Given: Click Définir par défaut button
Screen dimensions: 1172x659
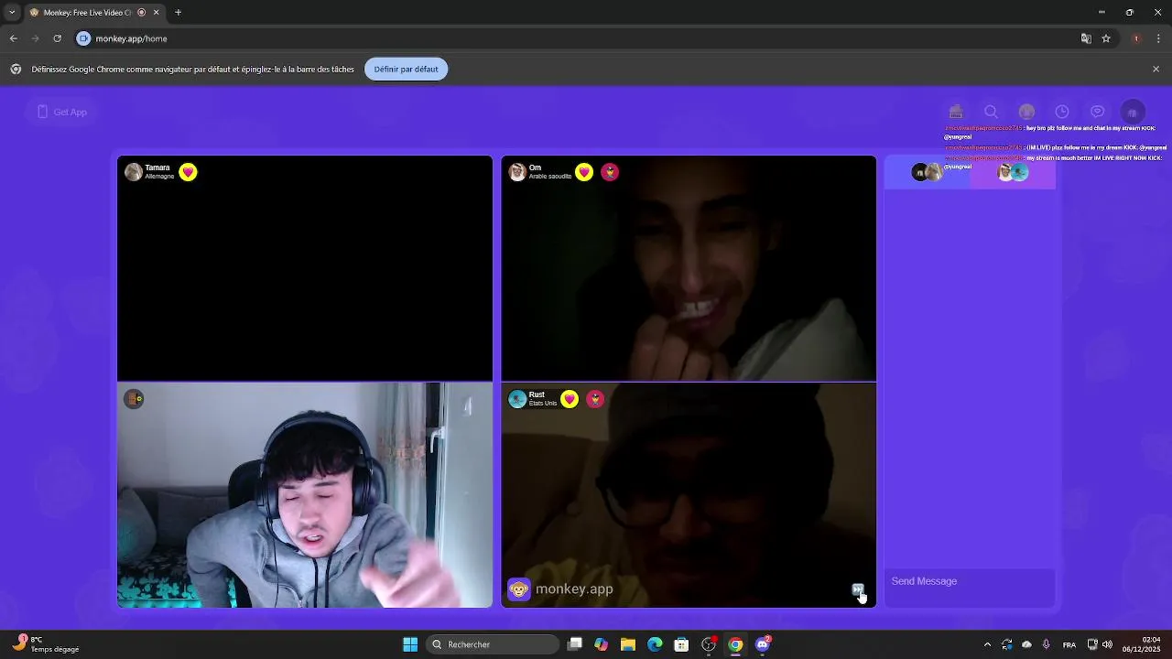Looking at the screenshot, I should [406, 70].
